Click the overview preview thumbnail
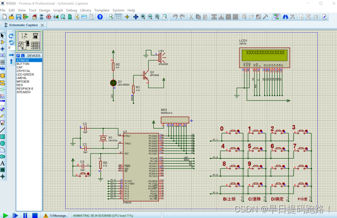This screenshot has width=337, height=218. [x=29, y=41]
